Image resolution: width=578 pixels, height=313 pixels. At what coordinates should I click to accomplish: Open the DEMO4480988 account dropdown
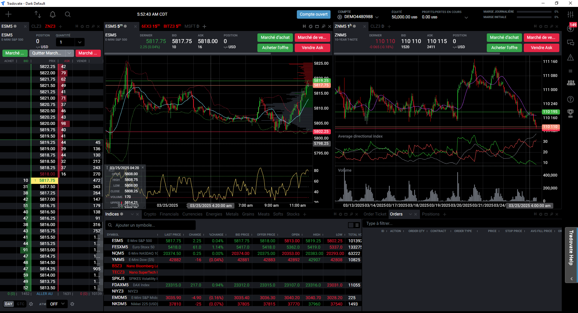pyautogui.click(x=377, y=17)
